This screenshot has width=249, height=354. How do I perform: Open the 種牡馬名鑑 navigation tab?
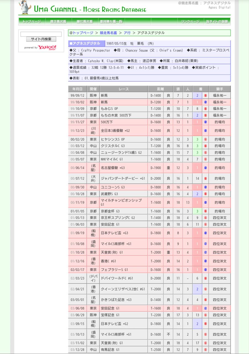pyautogui.click(x=85, y=21)
